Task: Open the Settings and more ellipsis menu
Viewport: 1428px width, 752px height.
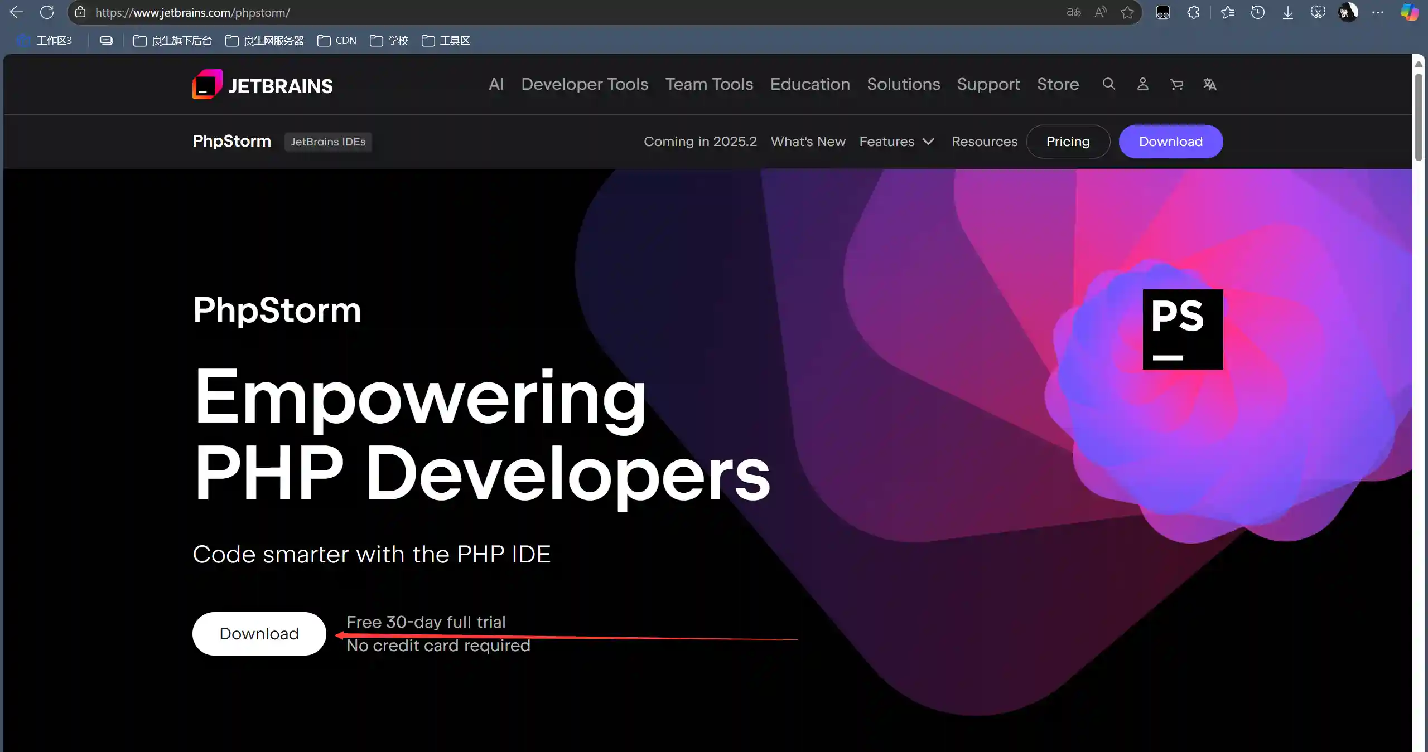Action: coord(1378,12)
